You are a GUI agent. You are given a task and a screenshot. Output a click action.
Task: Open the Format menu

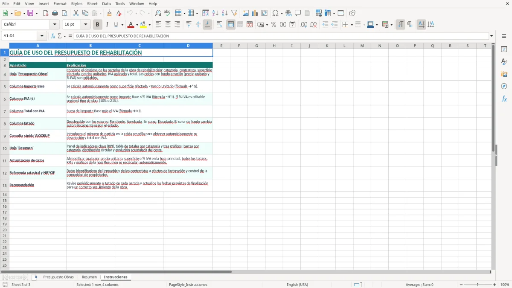tap(60, 3)
